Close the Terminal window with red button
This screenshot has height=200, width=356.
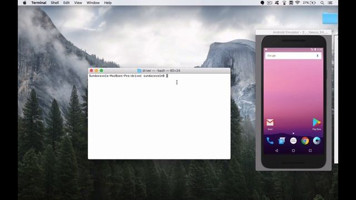coord(91,71)
